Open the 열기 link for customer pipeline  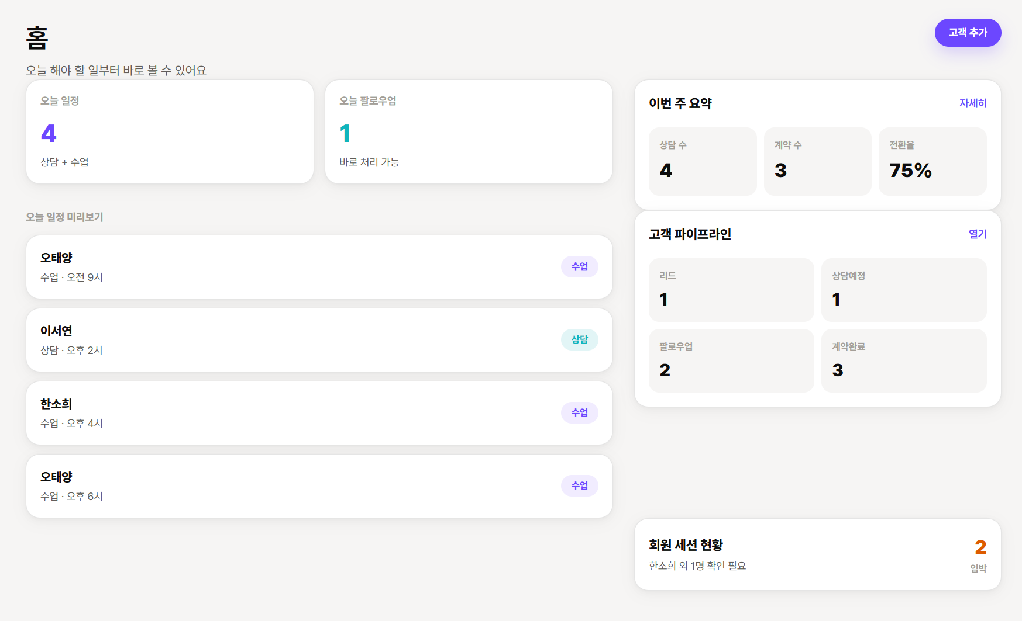[978, 234]
